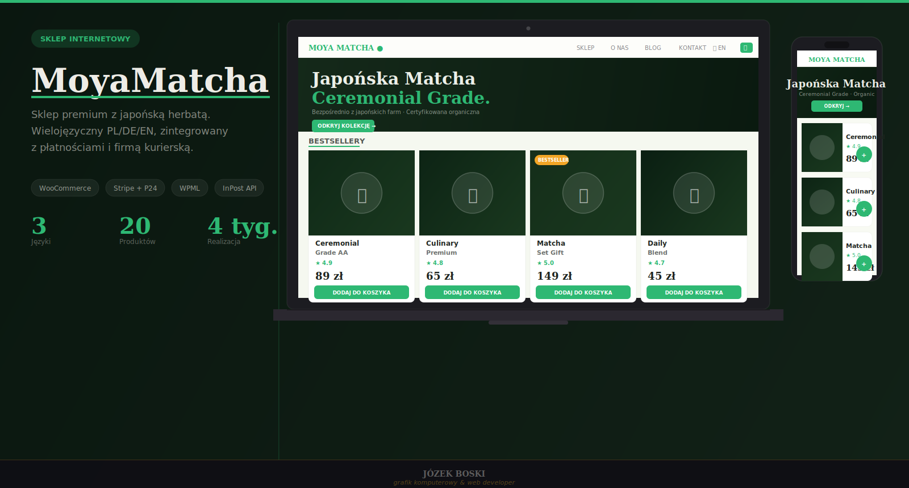Open the Ceremonial thumbnail on phone
The width and height of the screenshot is (909, 488).
click(822, 148)
